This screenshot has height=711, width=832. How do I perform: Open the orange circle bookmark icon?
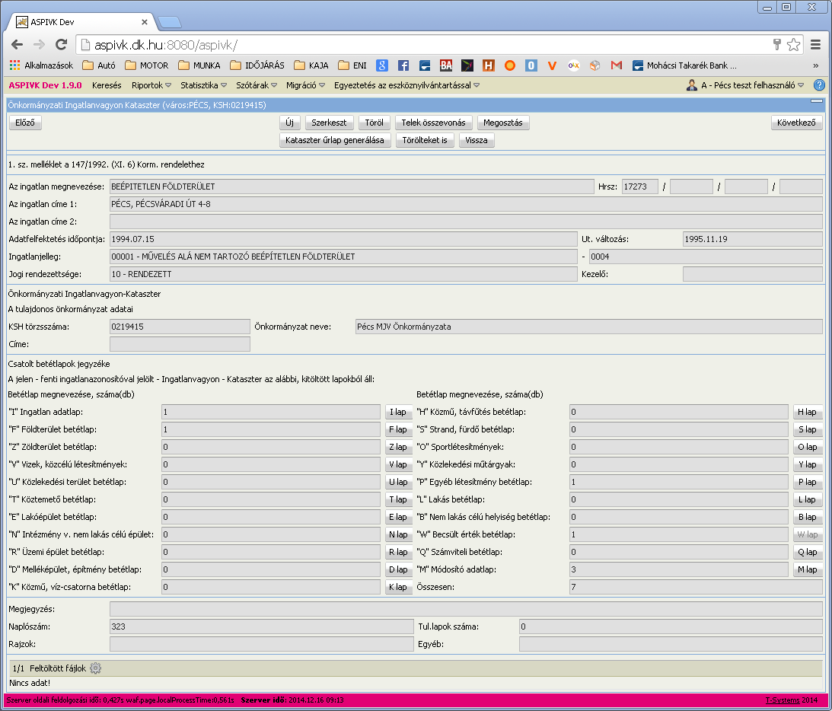(x=509, y=65)
